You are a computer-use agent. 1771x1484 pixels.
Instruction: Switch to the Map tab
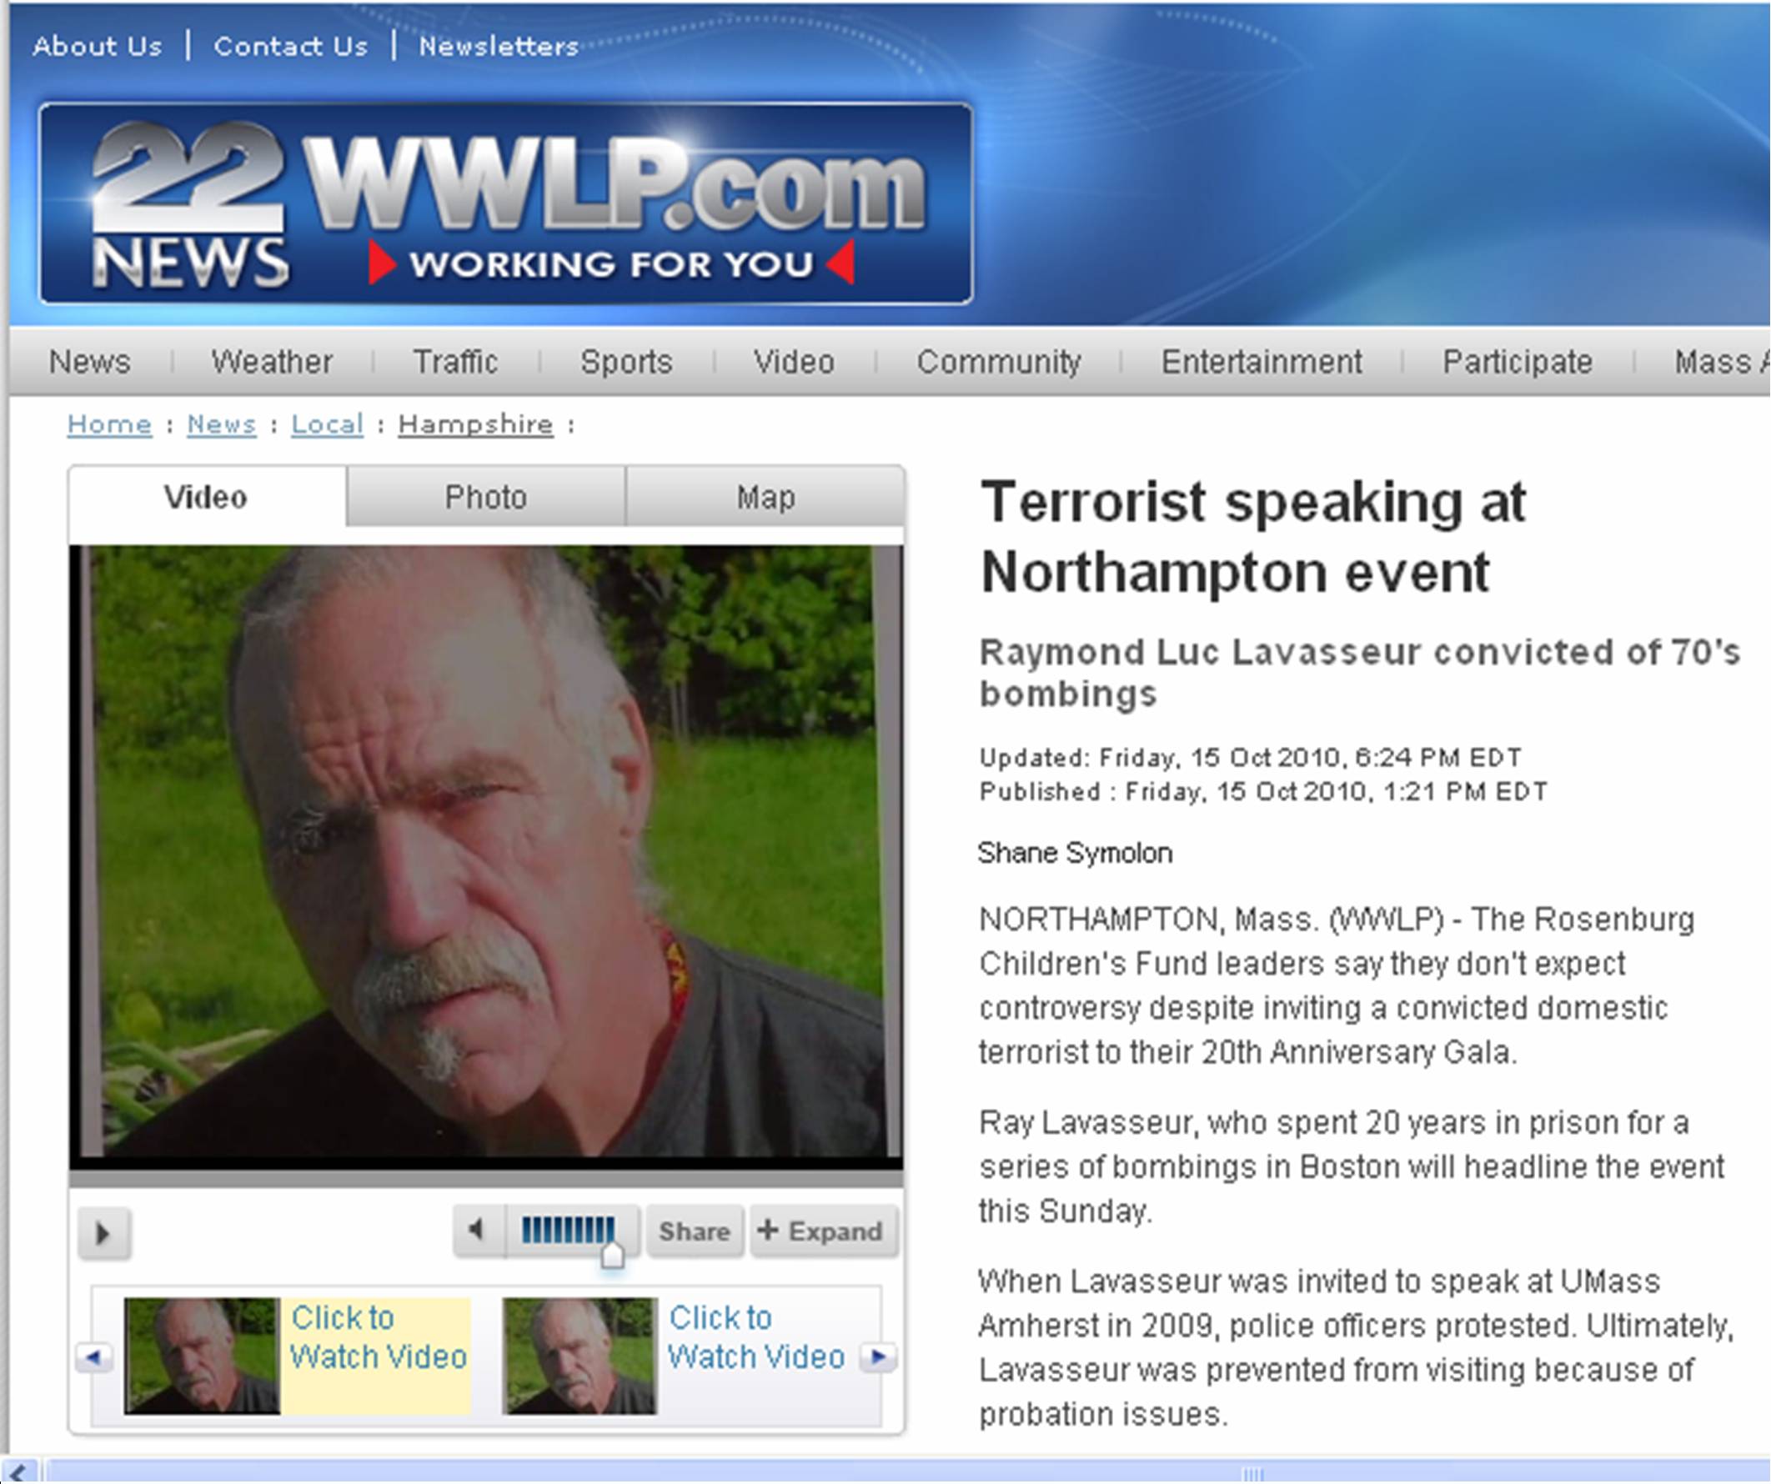tap(765, 498)
